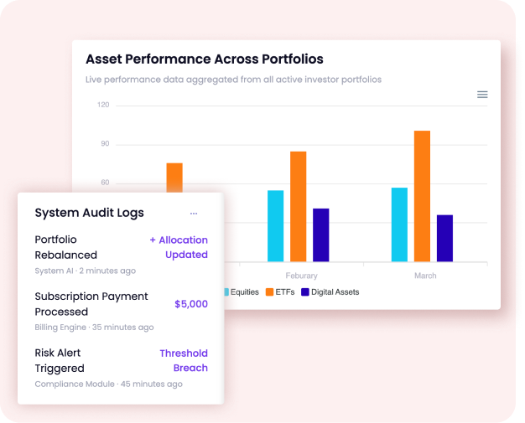Viewport: 525px width, 423px height.
Task: Select the March Digital Assets bar
Action: (x=444, y=238)
